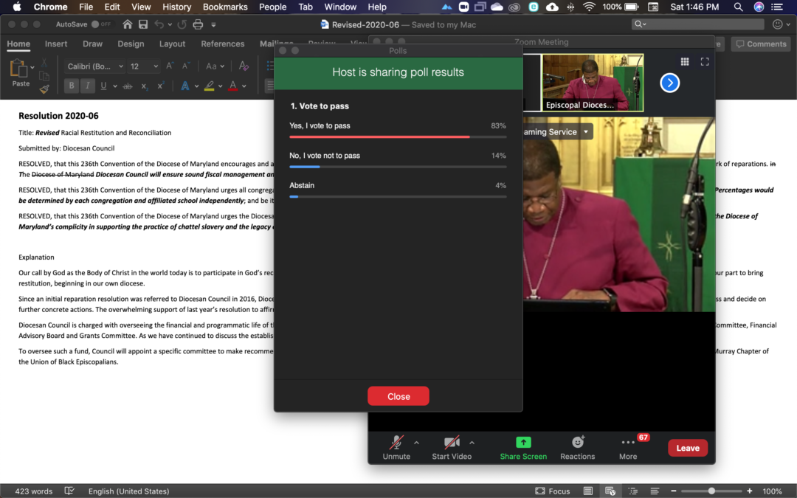Leave the Zoom meeting
Viewport: 797px width, 498px height.
[x=688, y=448]
